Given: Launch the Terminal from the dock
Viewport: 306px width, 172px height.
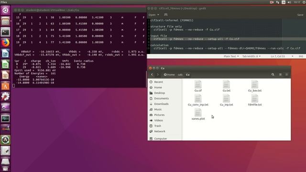Looking at the screenshot, I should [x=5, y=32].
